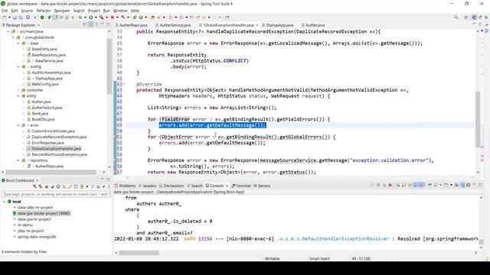Click the red Stop icon in main toolbar
Screen dimensions: 490x275
(x=113, y=18)
